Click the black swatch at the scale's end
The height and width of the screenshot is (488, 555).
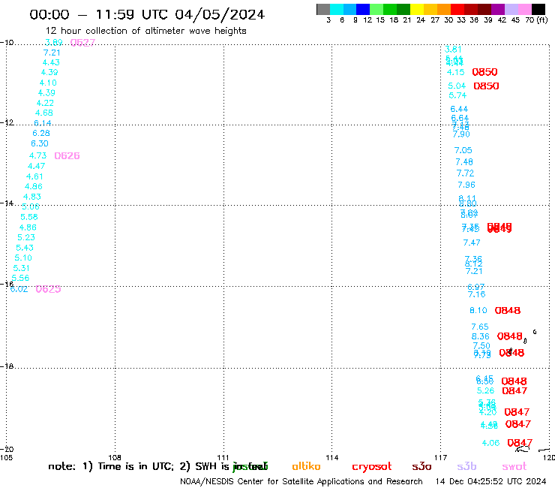tap(538, 9)
